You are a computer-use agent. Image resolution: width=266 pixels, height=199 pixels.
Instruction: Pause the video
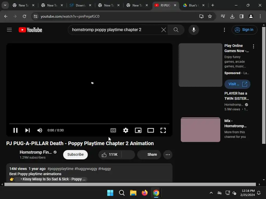click(15, 130)
